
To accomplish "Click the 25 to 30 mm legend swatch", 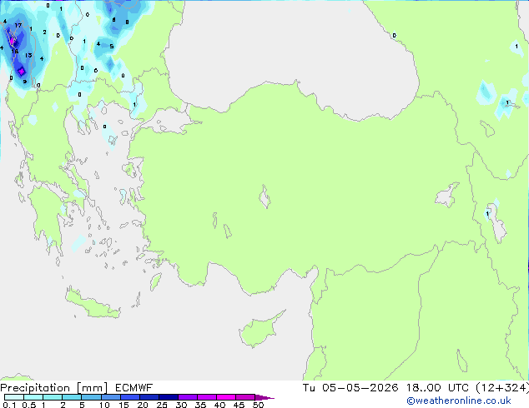I will 169,397.
